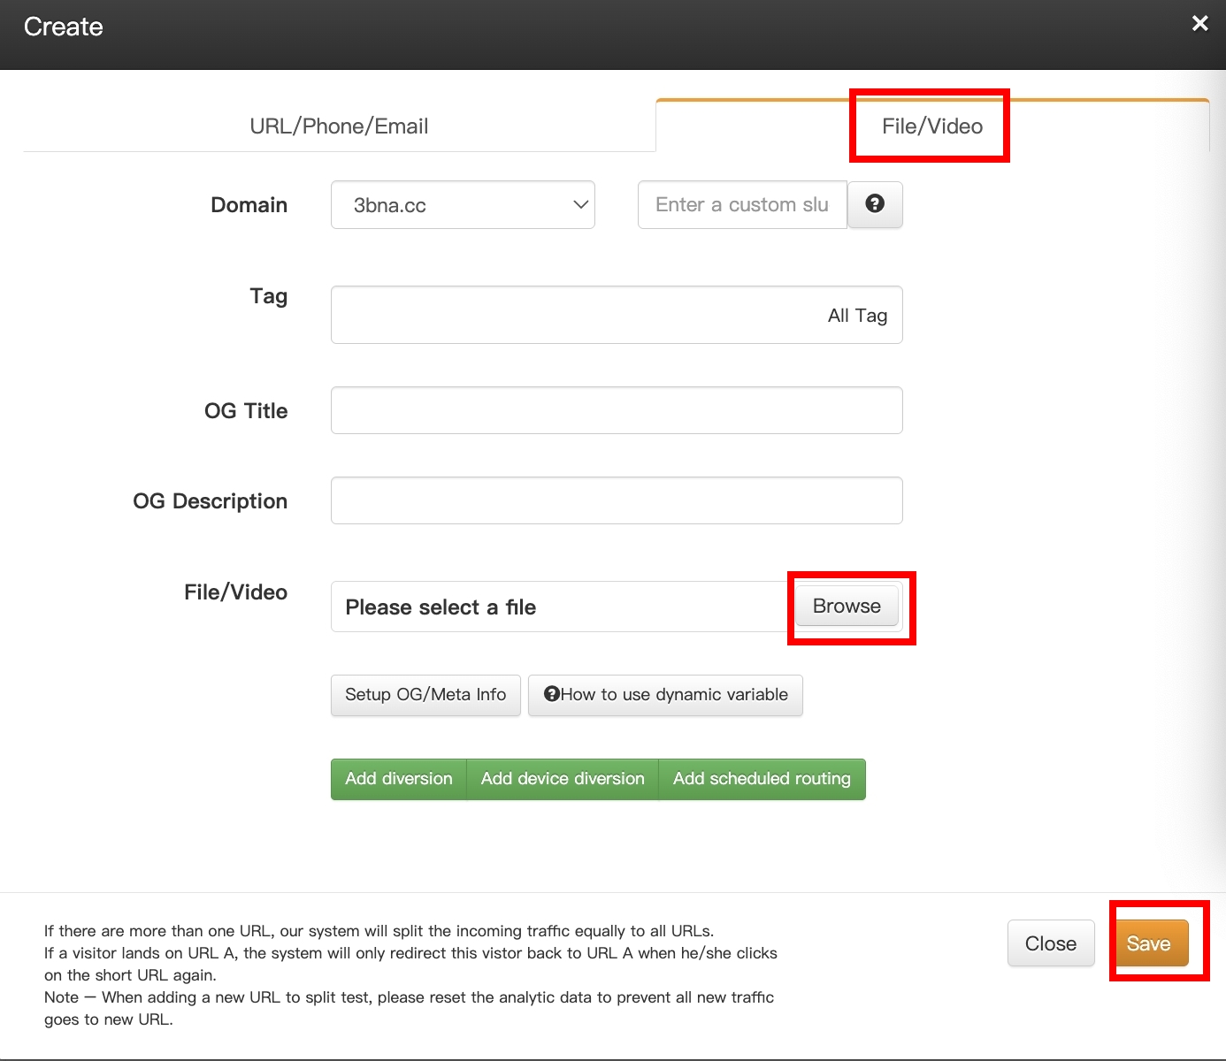This screenshot has height=1061, width=1226.
Task: Click into the OG Description text box
Action: pos(616,500)
